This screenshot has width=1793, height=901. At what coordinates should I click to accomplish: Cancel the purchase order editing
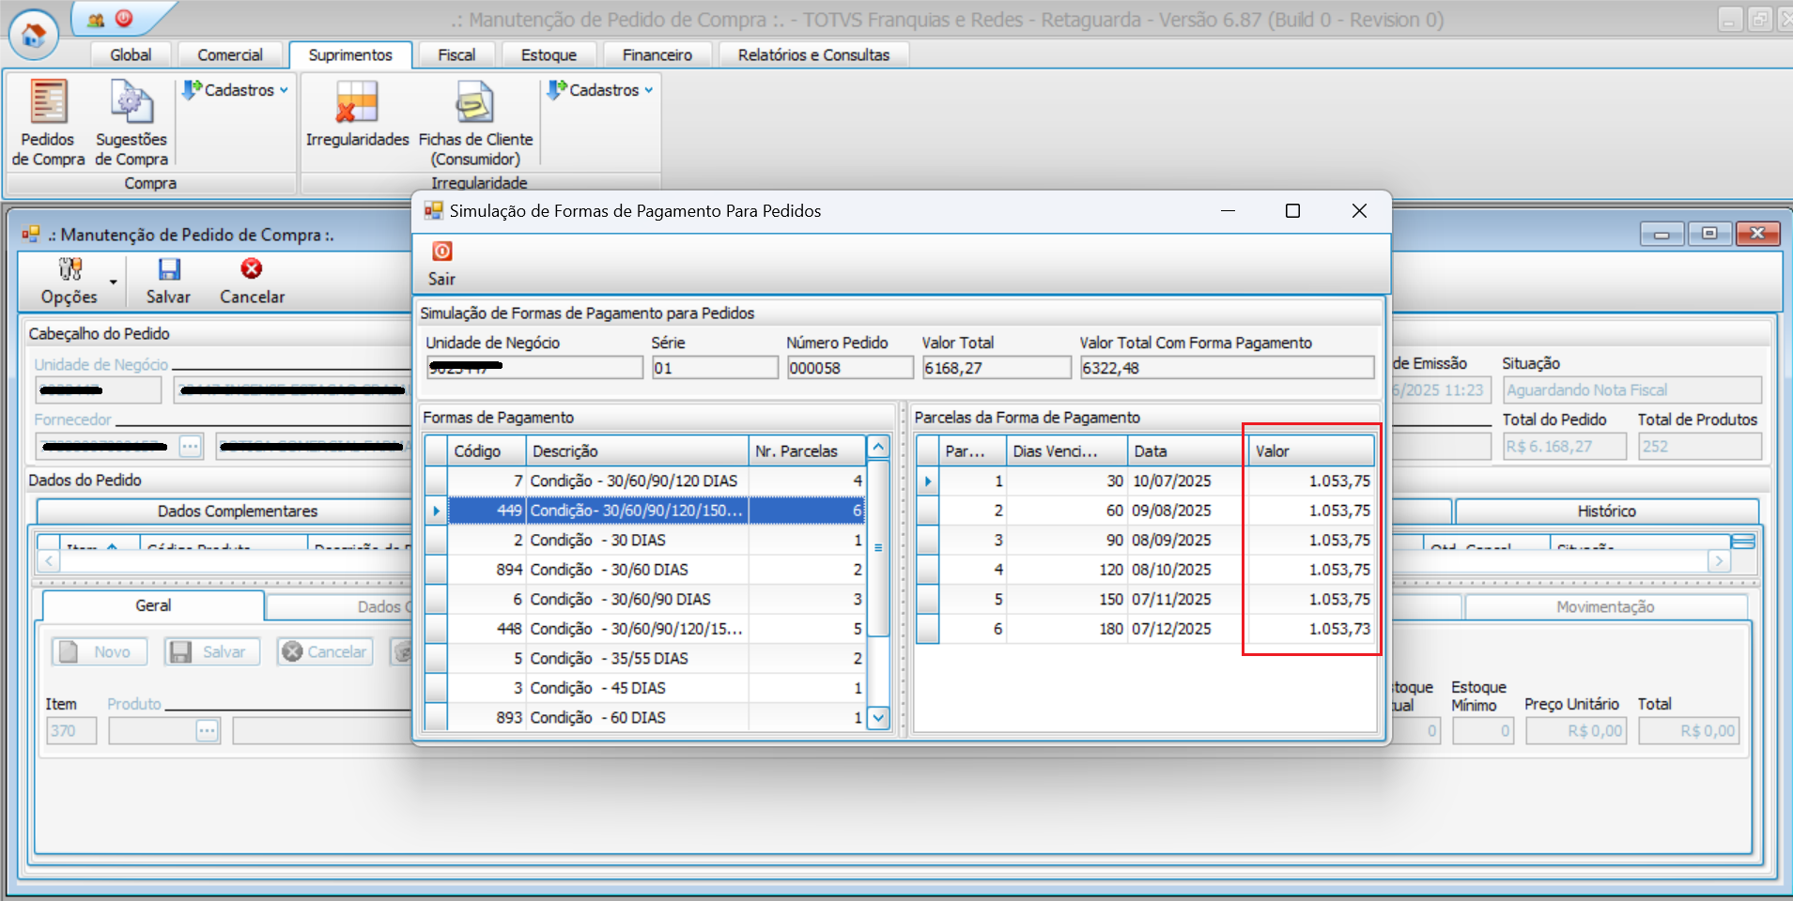pyautogui.click(x=252, y=282)
